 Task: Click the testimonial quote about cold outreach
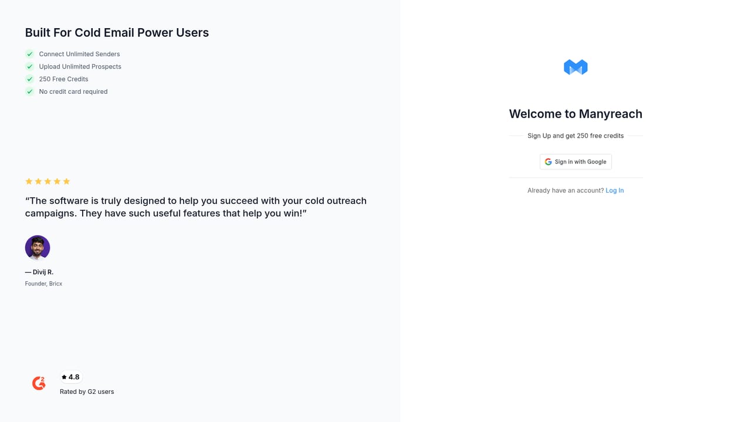pos(196,207)
